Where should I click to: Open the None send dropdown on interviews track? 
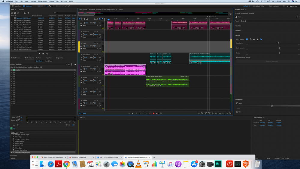[90, 37]
